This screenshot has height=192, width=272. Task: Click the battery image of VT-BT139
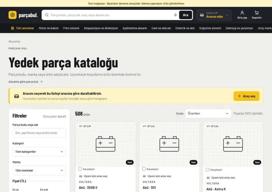(x=105, y=144)
